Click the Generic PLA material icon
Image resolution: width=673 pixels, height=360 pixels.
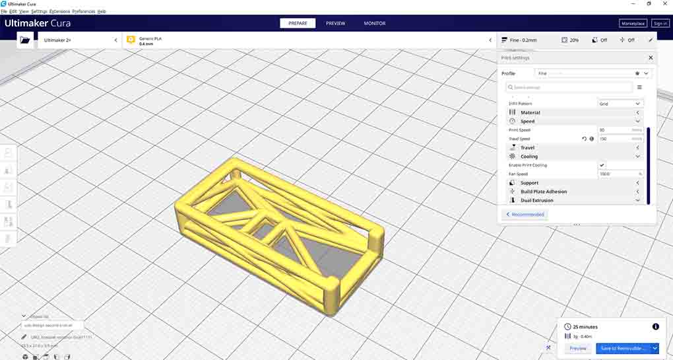(131, 40)
